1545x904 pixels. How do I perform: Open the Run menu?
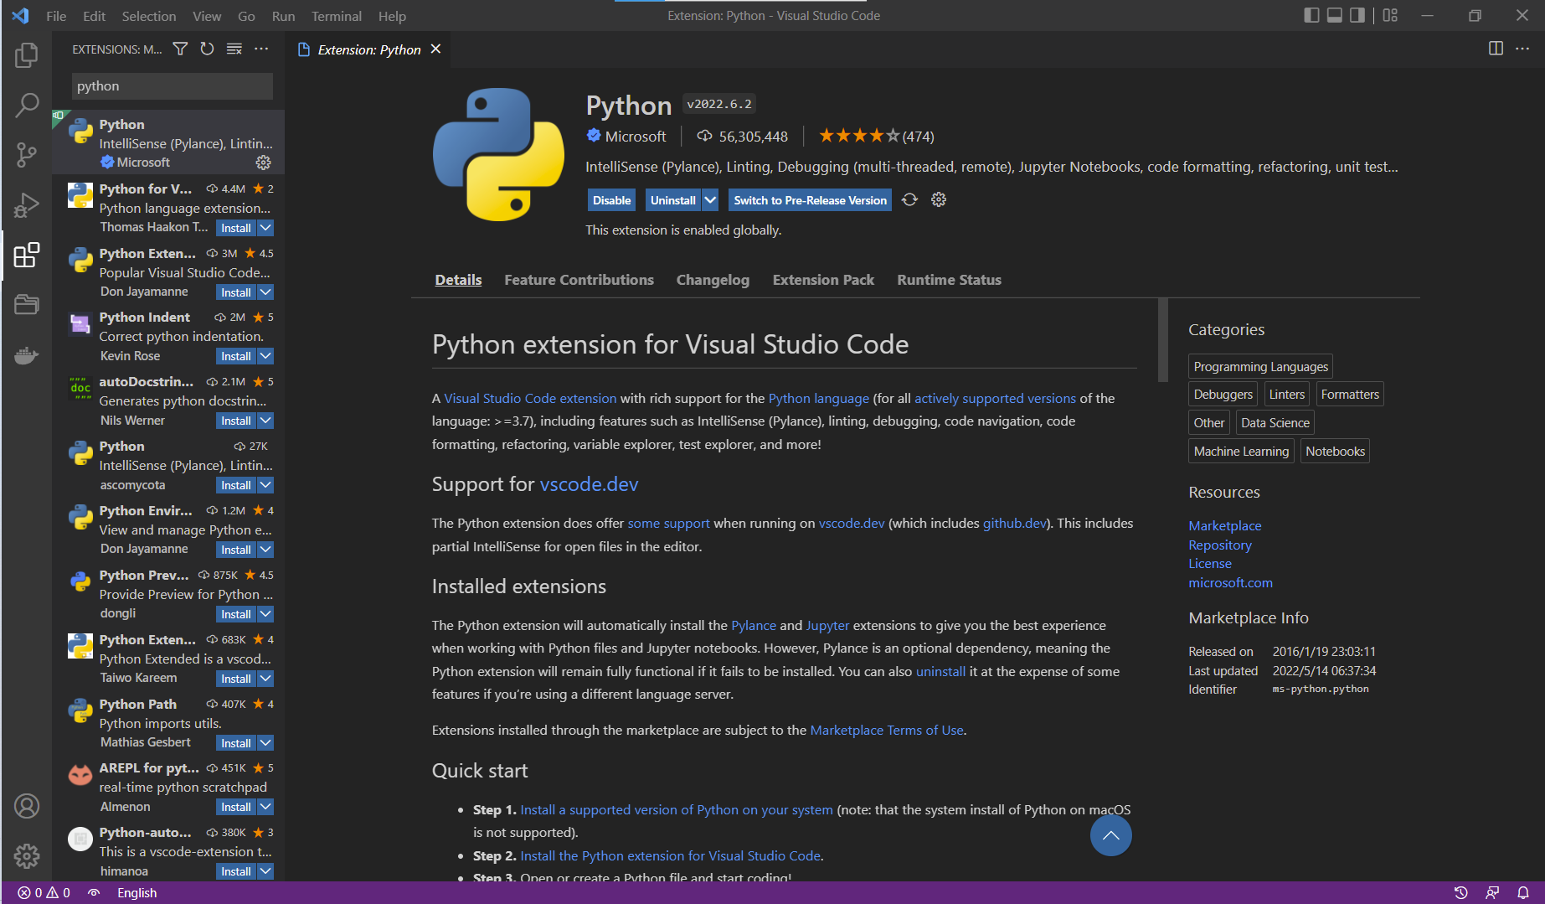pos(283,15)
